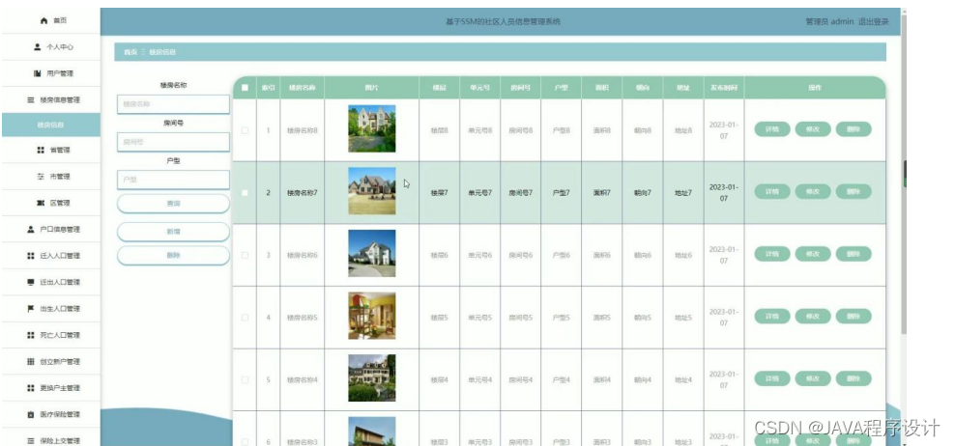Check the checkbox for row 楼房名称6
Screen dimensions: 955x446
click(245, 255)
